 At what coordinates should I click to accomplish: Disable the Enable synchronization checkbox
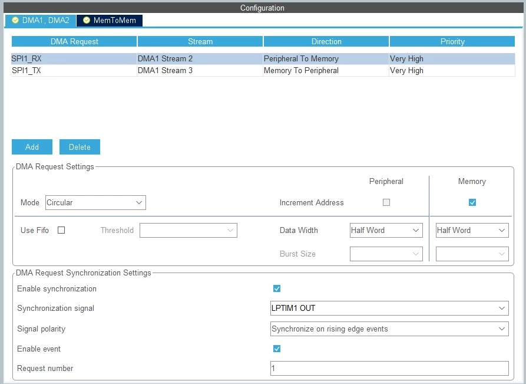(277, 288)
